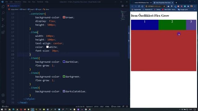Open the darkslateblue color swatch picker
This screenshot has width=198, height=111.
click(x=64, y=91)
